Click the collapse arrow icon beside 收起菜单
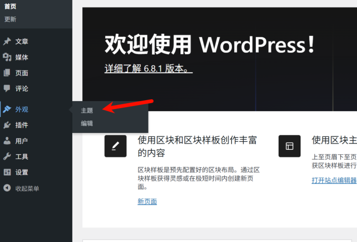Screen dimensions: 357x242 (x=7, y=188)
